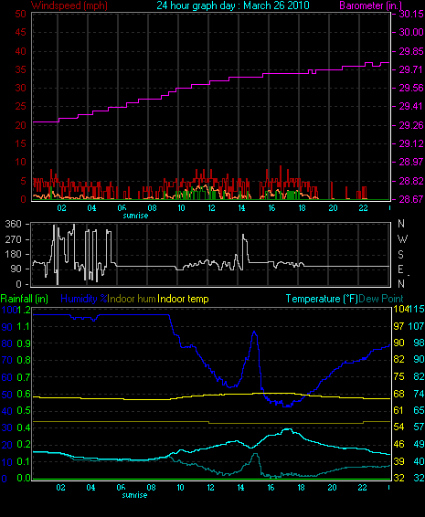Image resolution: width=425 pixels, height=517 pixels.
Task: Click the Rainfall (in) legend label
Action: 25,299
